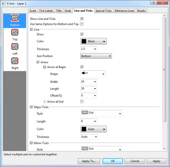Select the Left axis icon
170x167 pixels.
(x=15, y=47)
